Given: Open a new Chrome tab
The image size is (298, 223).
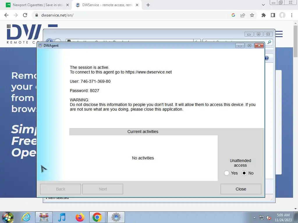Looking at the screenshot, I should [x=148, y=5].
